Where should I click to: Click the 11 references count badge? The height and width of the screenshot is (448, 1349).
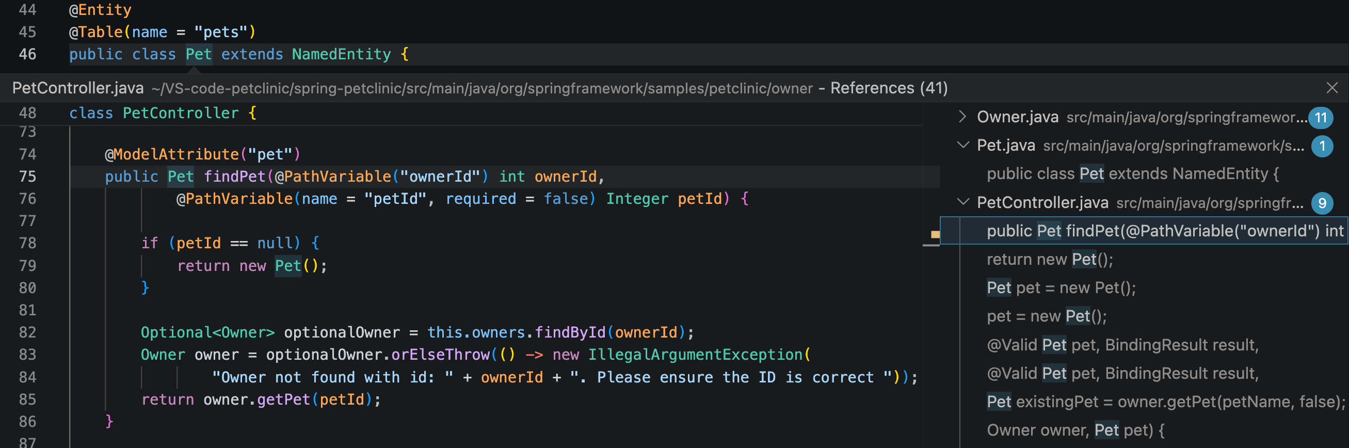pos(1321,117)
